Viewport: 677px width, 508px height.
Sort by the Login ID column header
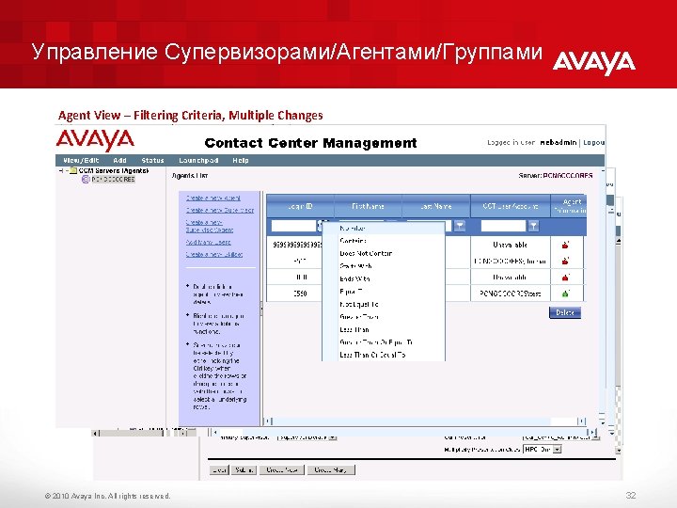coord(300,206)
